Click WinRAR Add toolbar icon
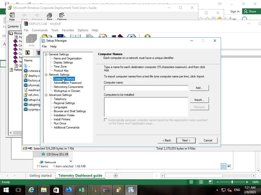This screenshot has width=261, height=195. (31, 41)
